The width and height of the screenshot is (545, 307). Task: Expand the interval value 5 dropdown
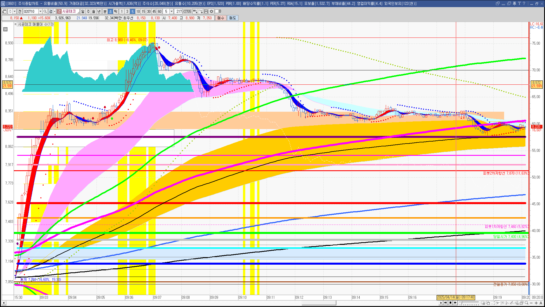pos(171,11)
